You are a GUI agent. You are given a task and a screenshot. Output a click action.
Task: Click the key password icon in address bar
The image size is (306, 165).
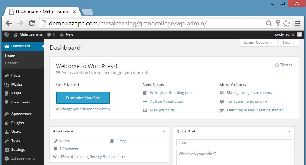point(277,24)
